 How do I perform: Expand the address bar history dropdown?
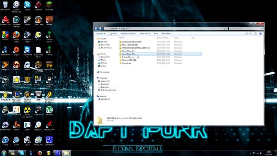[223, 29]
